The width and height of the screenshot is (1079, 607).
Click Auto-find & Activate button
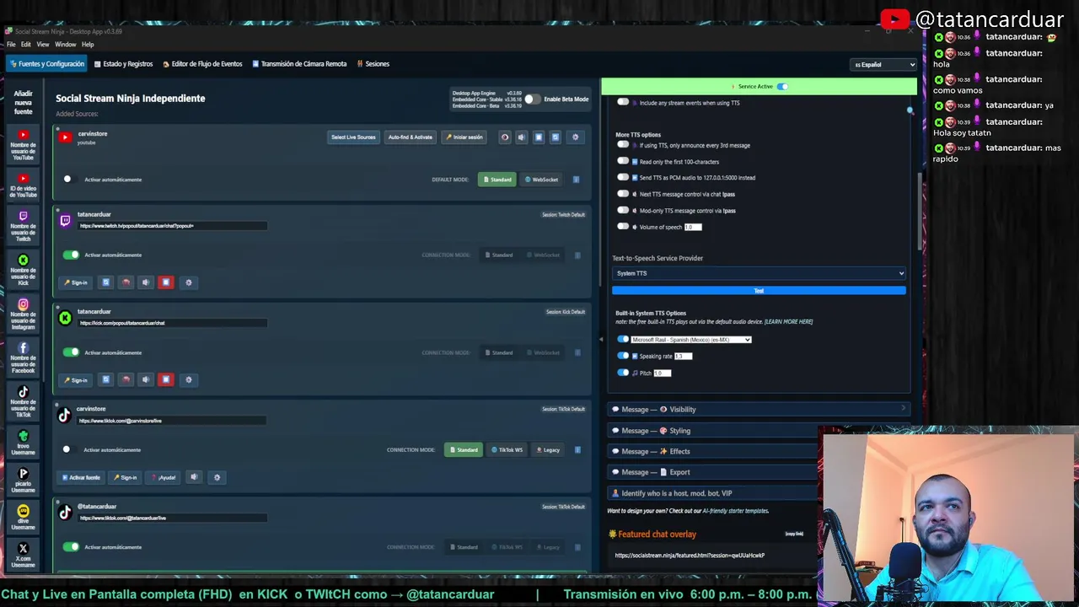coord(411,137)
